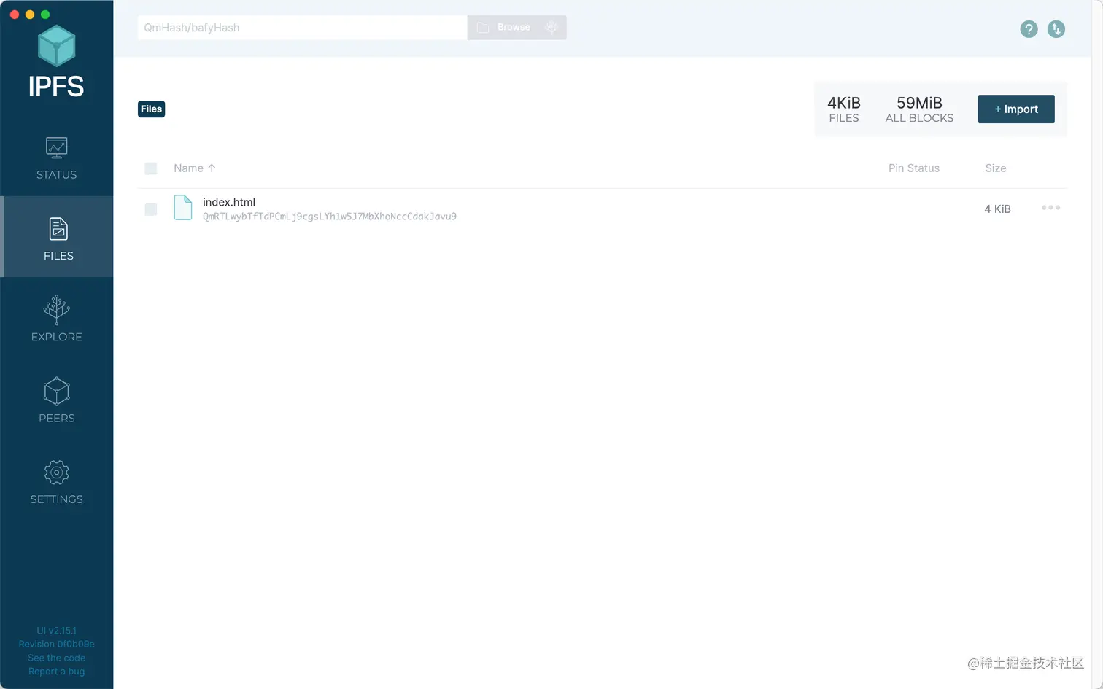This screenshot has width=1103, height=689.
Task: Click the 59MiB ALL BLOCKS statistic
Action: [919, 109]
